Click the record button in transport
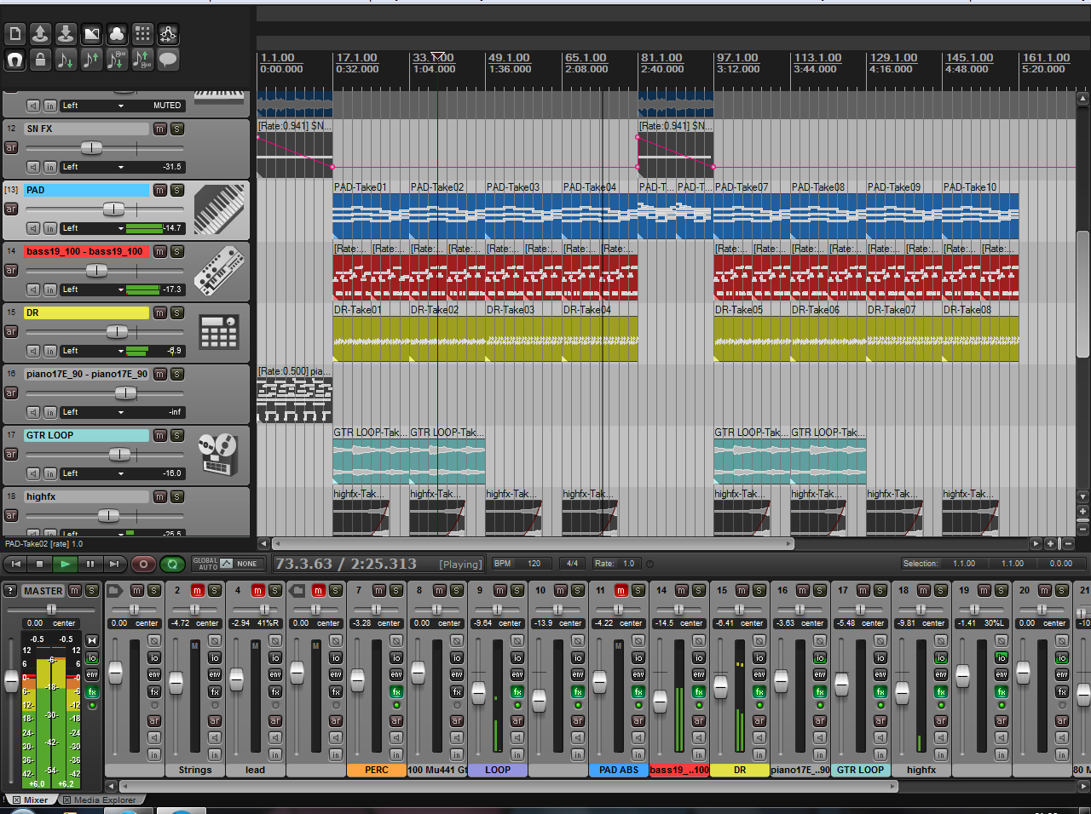The width and height of the screenshot is (1091, 814). click(143, 564)
